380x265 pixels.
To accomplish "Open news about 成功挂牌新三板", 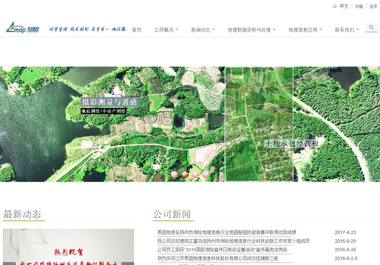I will coord(218,259).
